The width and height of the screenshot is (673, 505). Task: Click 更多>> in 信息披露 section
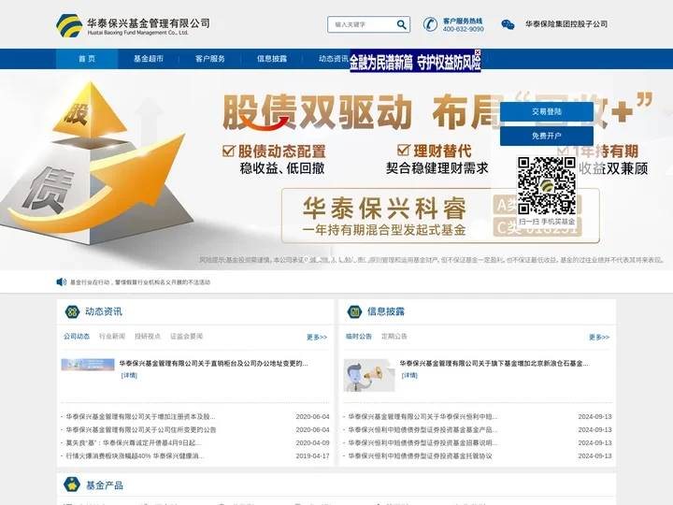(x=599, y=337)
